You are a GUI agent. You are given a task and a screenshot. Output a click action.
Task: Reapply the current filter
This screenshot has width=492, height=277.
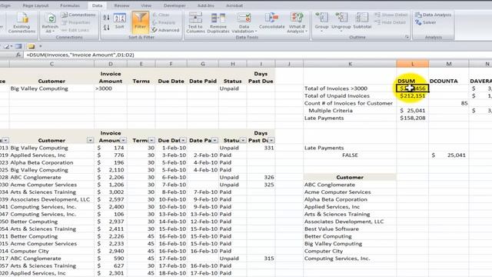(164, 22)
